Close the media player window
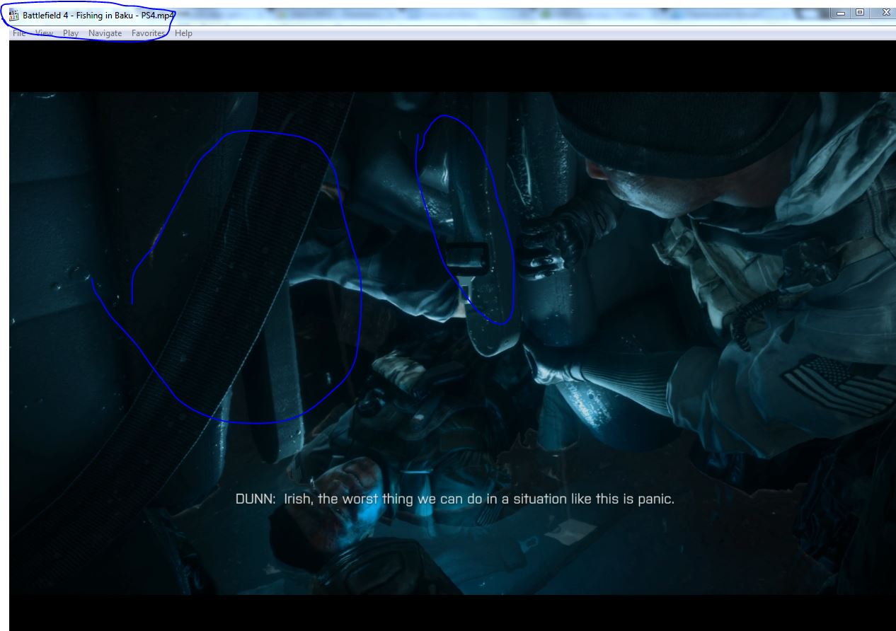 885,13
